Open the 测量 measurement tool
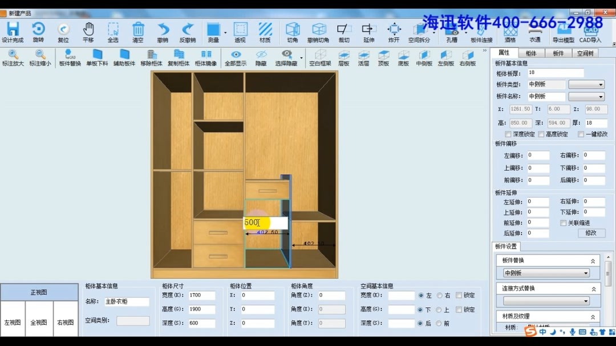 (x=214, y=31)
